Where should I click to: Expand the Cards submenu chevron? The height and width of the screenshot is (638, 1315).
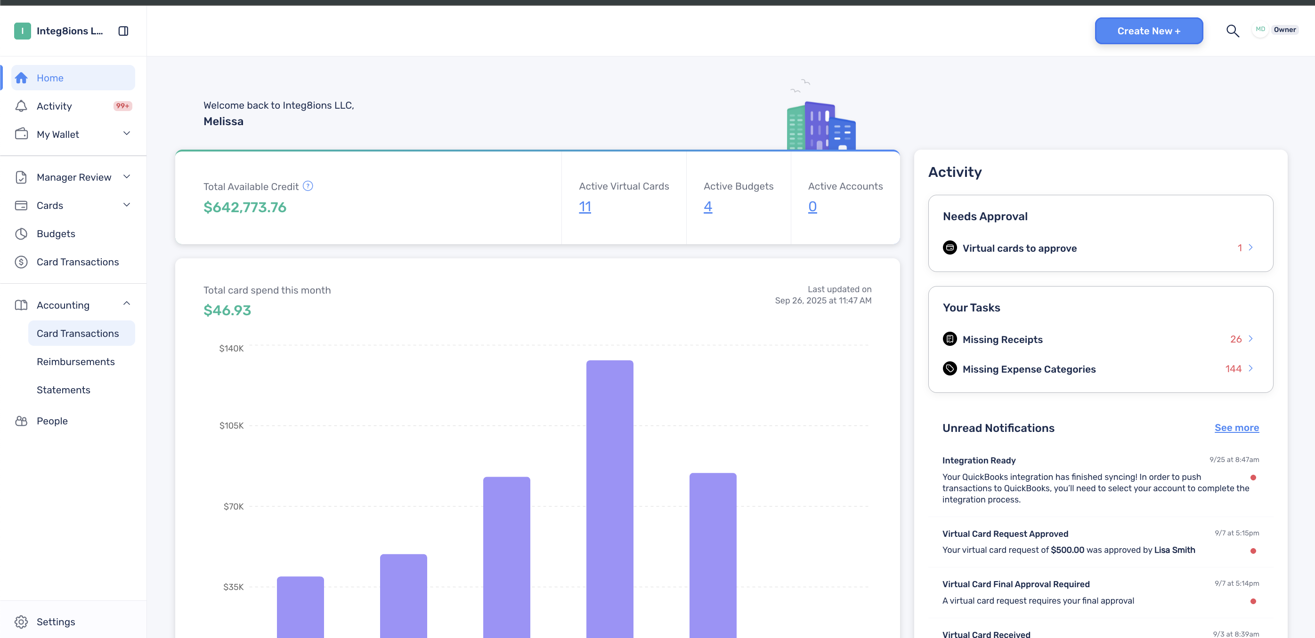(127, 205)
